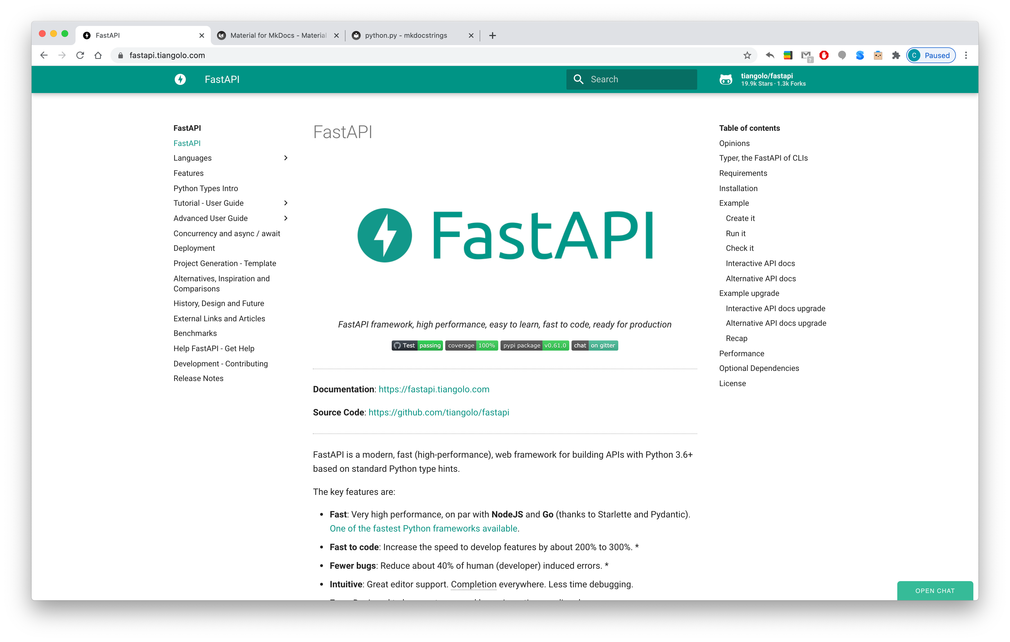Viewport: 1010px width, 642px height.
Task: Expand the Languages section chevron
Action: pos(286,158)
